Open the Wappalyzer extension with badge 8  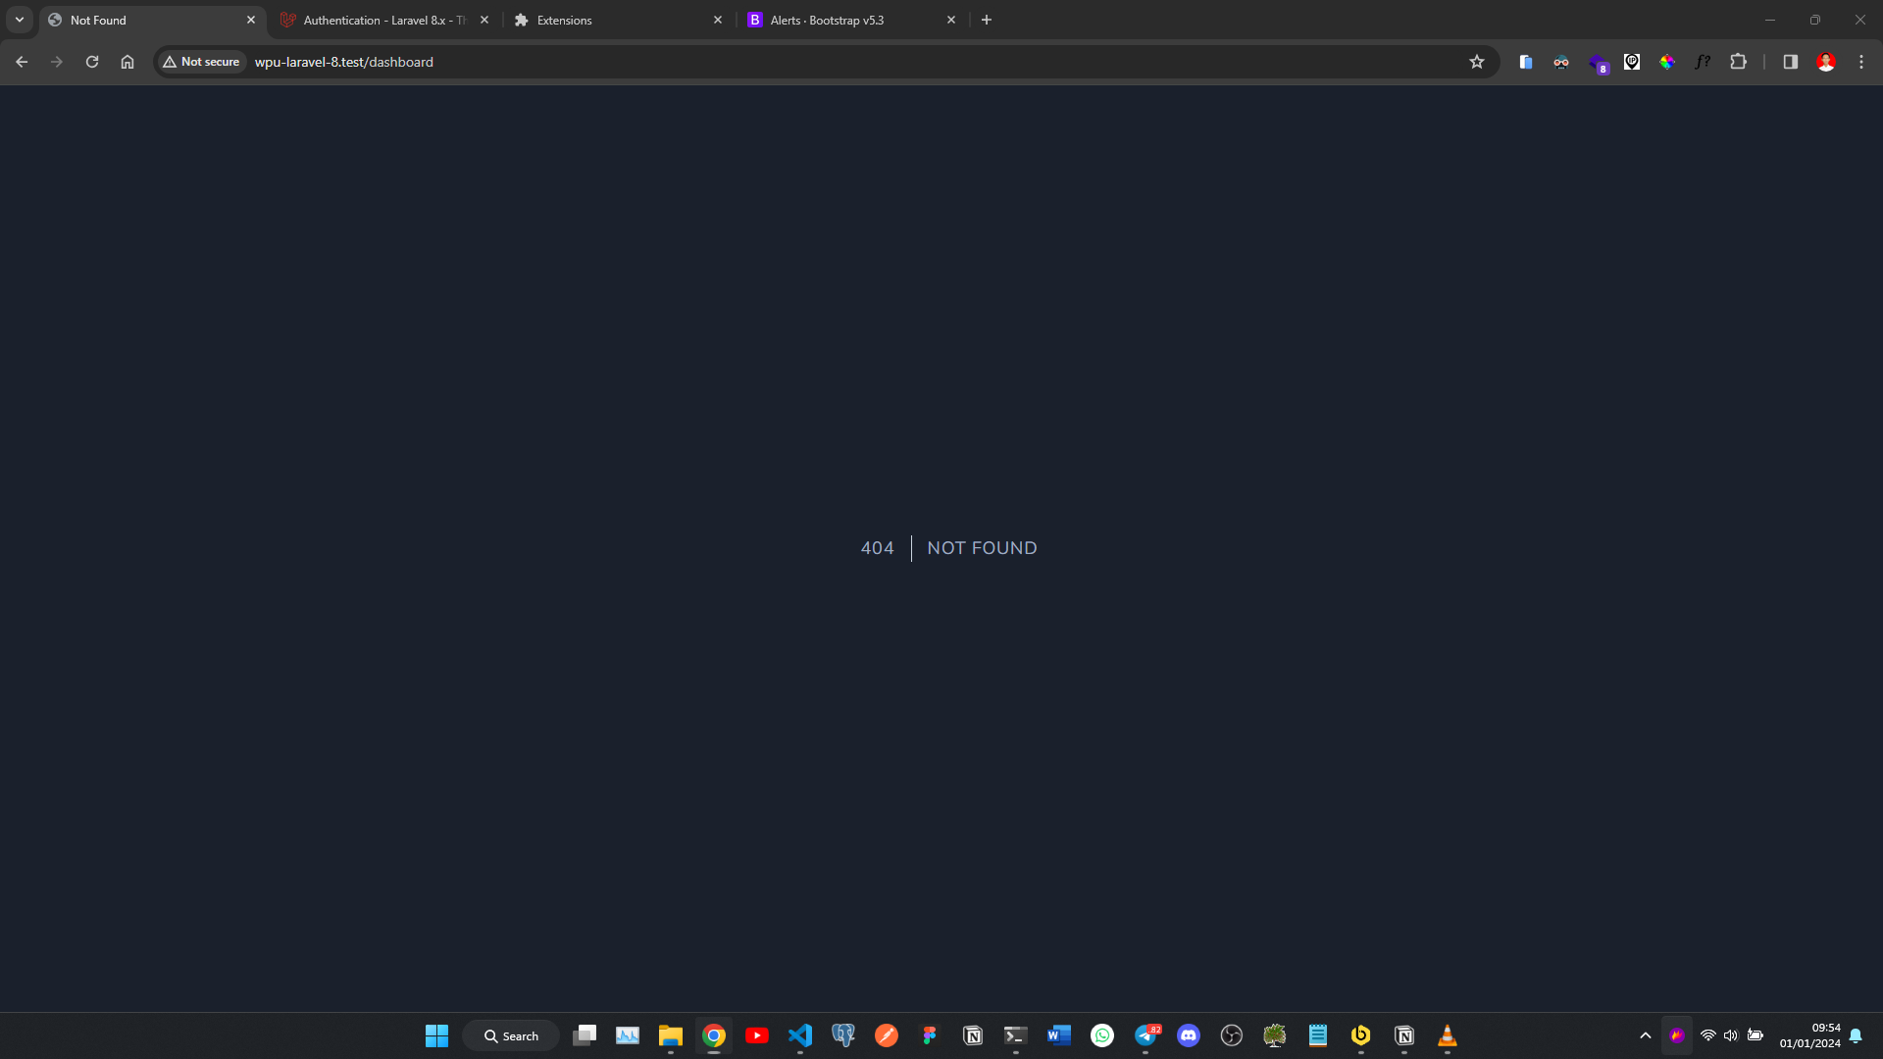pyautogui.click(x=1599, y=62)
